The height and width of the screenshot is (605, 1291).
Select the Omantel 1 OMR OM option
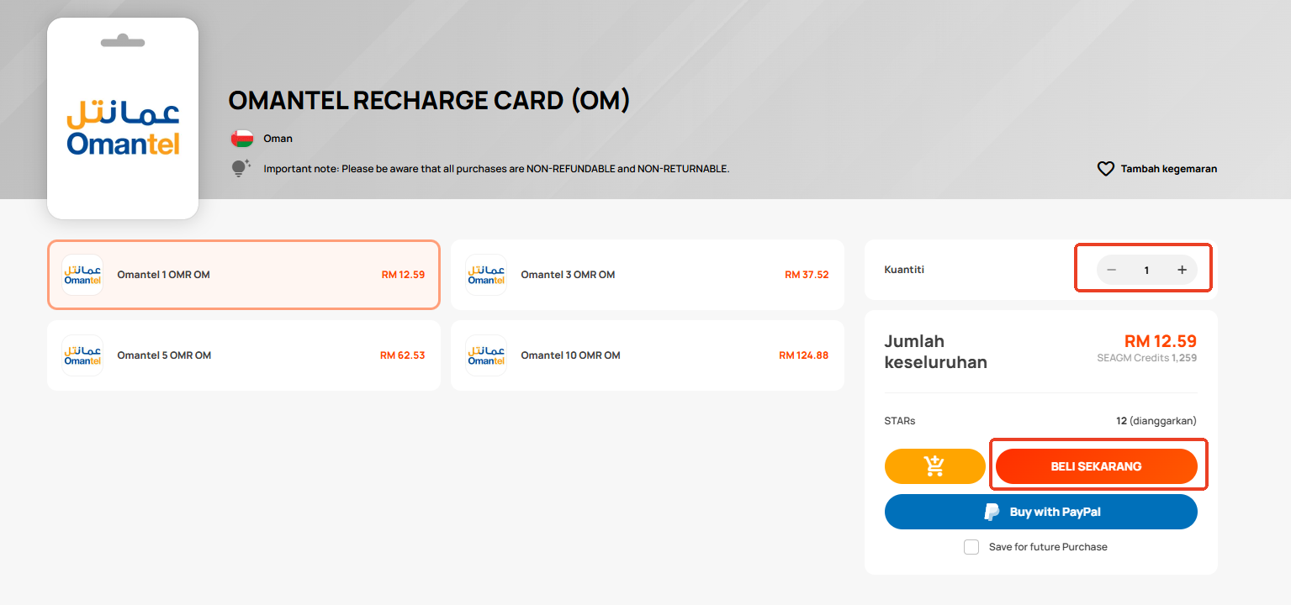pyautogui.click(x=244, y=275)
